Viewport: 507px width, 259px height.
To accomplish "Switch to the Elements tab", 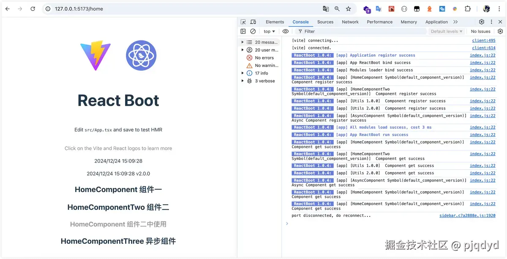I will (275, 22).
